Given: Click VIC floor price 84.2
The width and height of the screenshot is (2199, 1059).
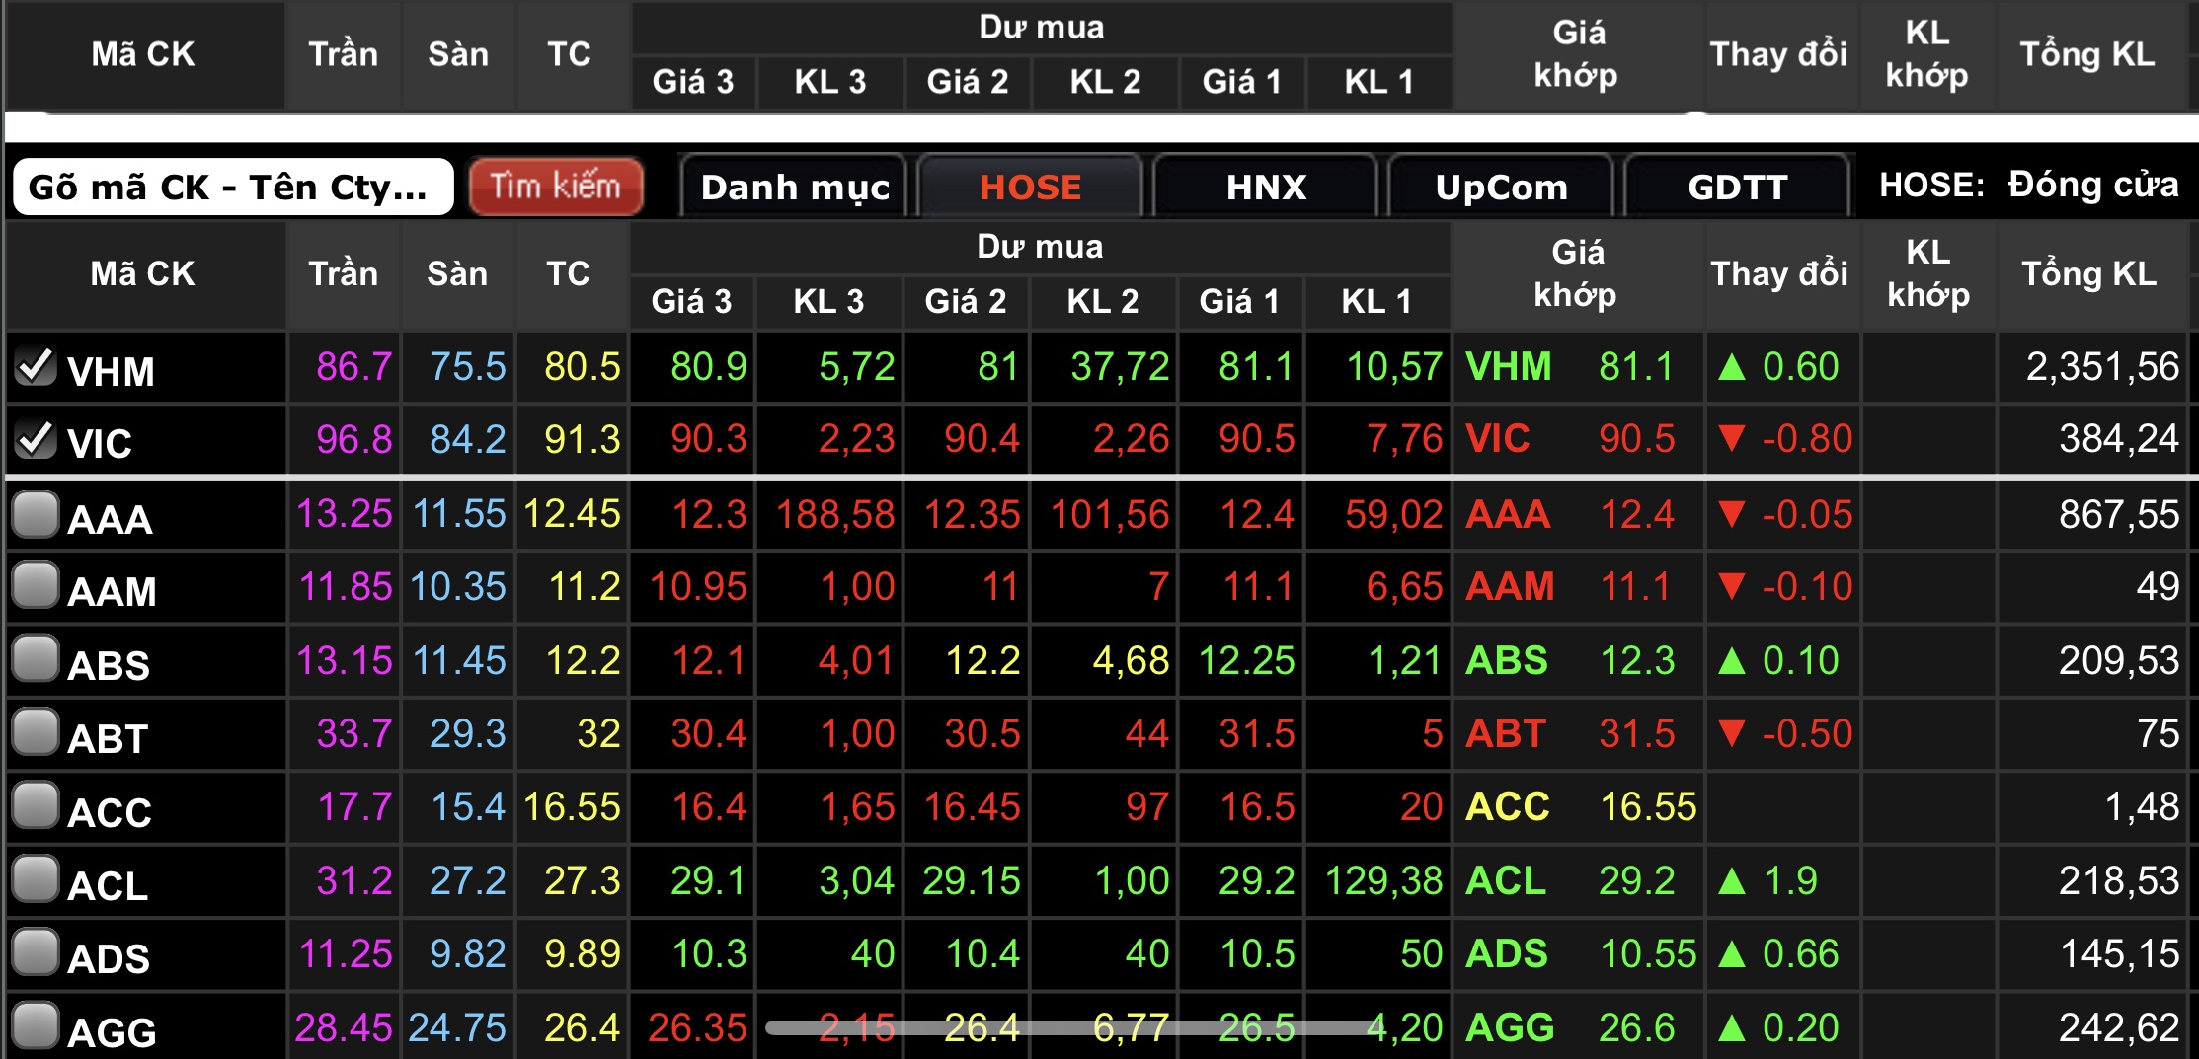Looking at the screenshot, I should 467,439.
